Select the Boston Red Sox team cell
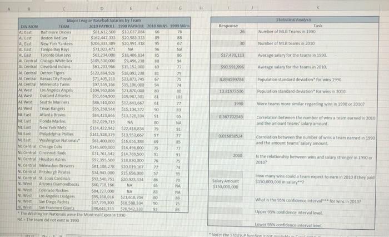 (63, 38)
